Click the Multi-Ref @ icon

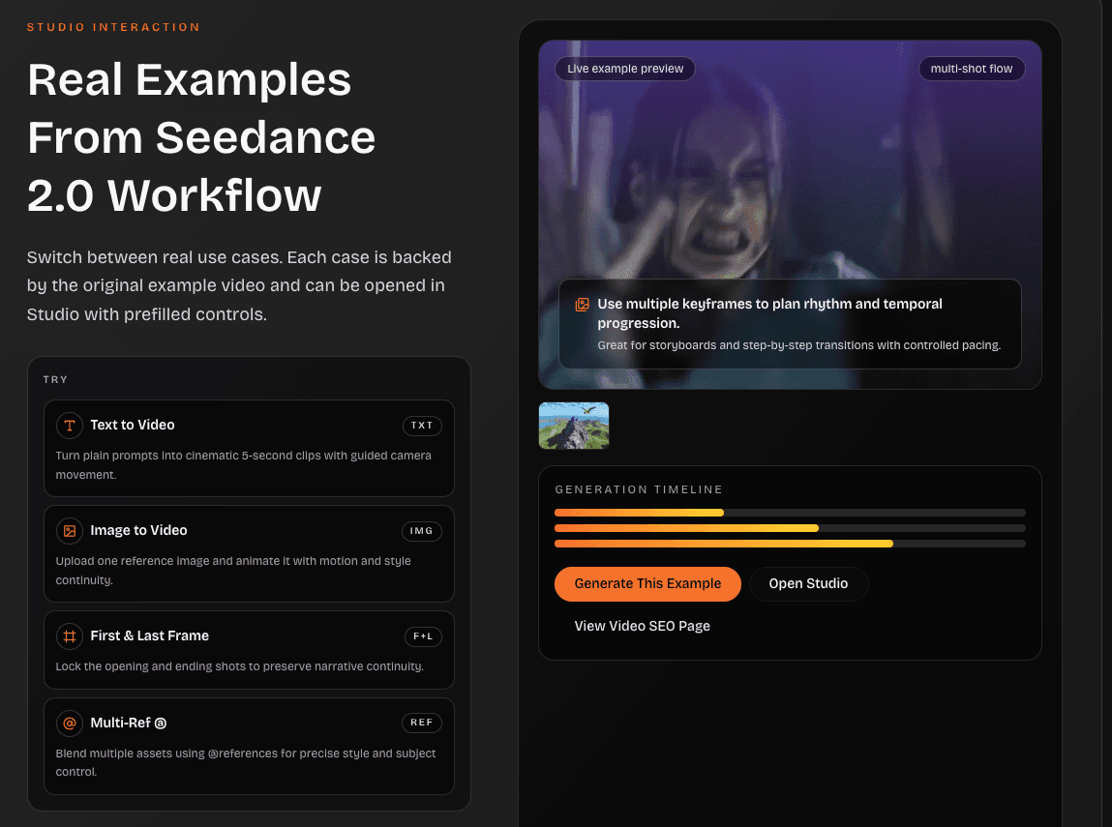tap(69, 723)
